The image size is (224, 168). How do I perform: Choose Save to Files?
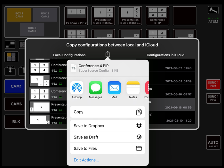[108, 148]
